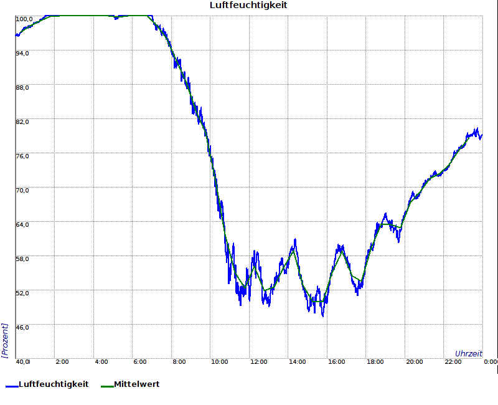Click the x-axis time label 18:00

375,362
